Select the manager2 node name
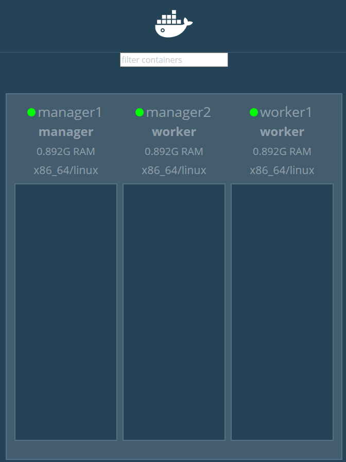346x462 pixels. pyautogui.click(x=178, y=112)
